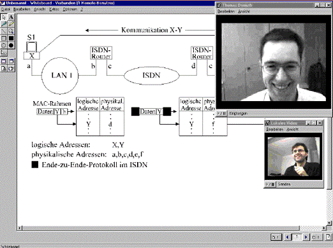
Task: Go to the next whiteboard page
Action: (x=306, y=237)
